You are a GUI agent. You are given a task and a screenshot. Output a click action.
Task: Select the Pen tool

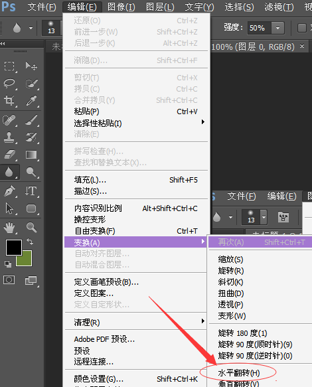tap(9, 191)
